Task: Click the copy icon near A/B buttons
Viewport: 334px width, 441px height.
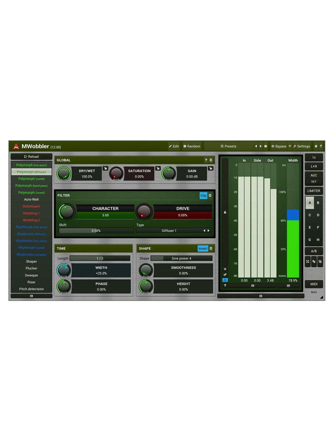Action: (313, 262)
